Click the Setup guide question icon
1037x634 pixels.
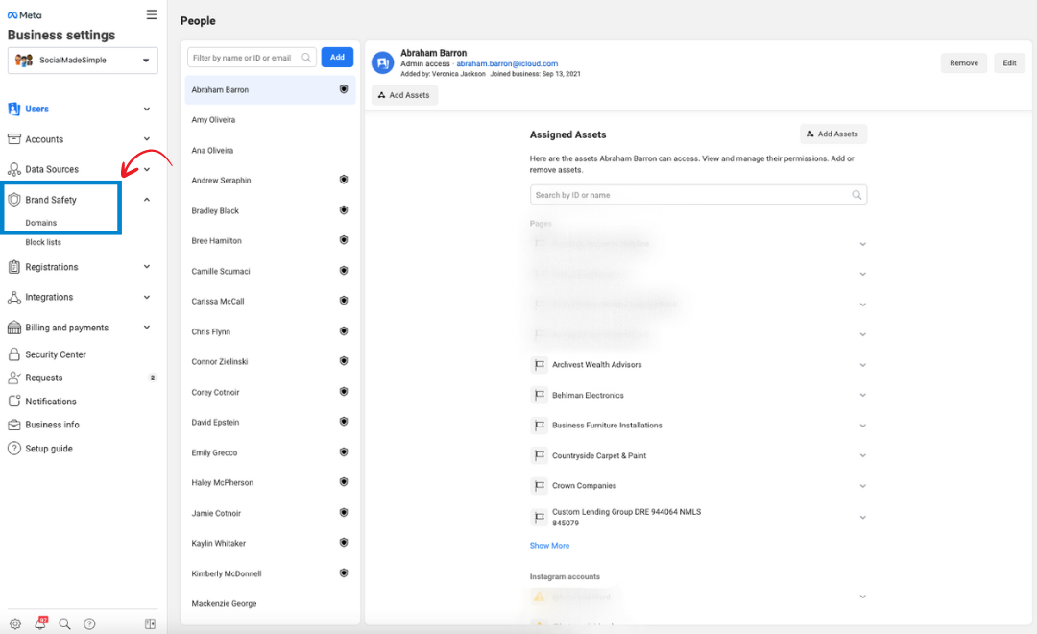point(13,448)
